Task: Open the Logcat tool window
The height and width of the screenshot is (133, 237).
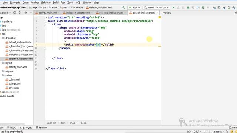Action: click(26, 127)
